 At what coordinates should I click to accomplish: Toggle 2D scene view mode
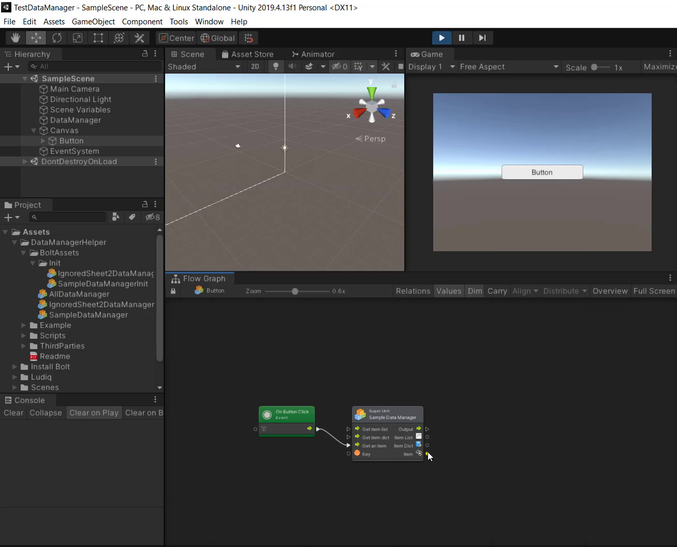point(255,66)
